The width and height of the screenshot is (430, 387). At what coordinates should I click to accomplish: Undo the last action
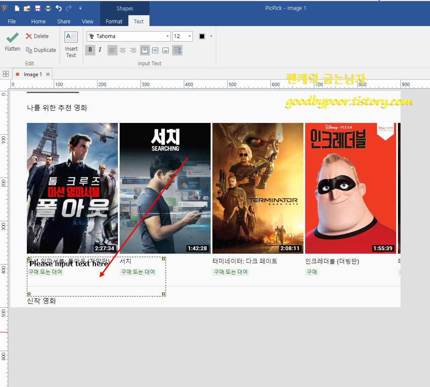click(59, 8)
